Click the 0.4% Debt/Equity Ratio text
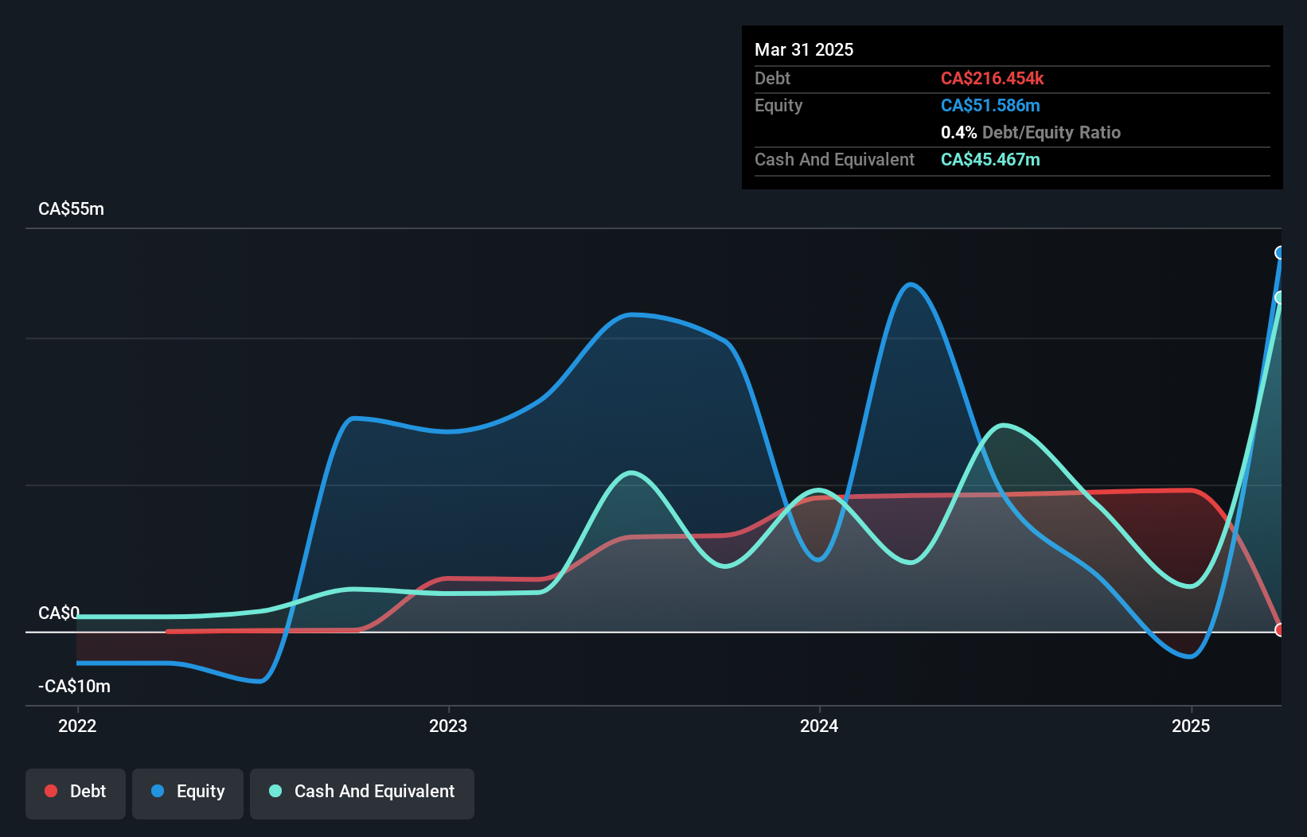Screen dimensions: 1307x837 point(1031,132)
